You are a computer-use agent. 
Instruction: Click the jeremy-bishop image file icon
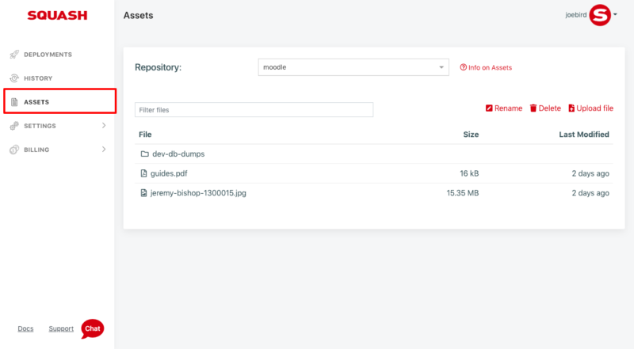tap(143, 192)
